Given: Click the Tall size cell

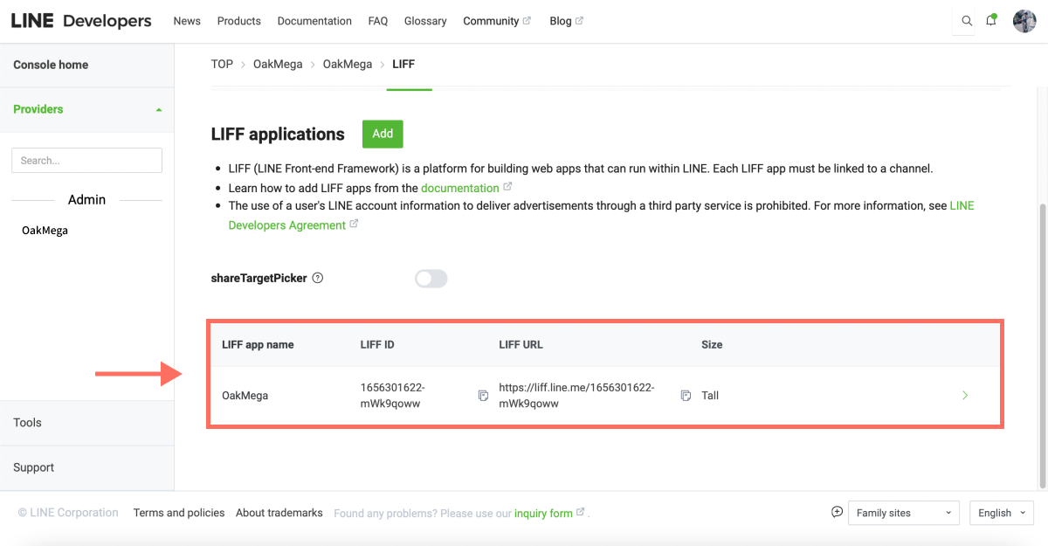Looking at the screenshot, I should (x=710, y=396).
